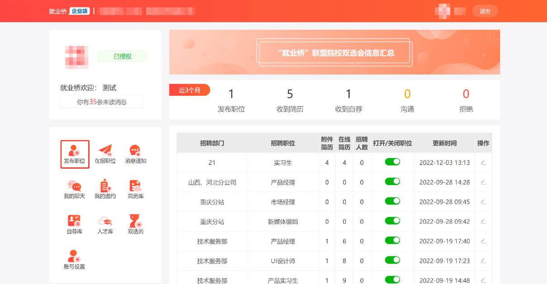Click the 2022-09-28 09:45 timestamp
This screenshot has width=547, height=284.
(445, 202)
